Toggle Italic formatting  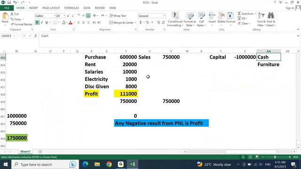(x=42, y=23)
